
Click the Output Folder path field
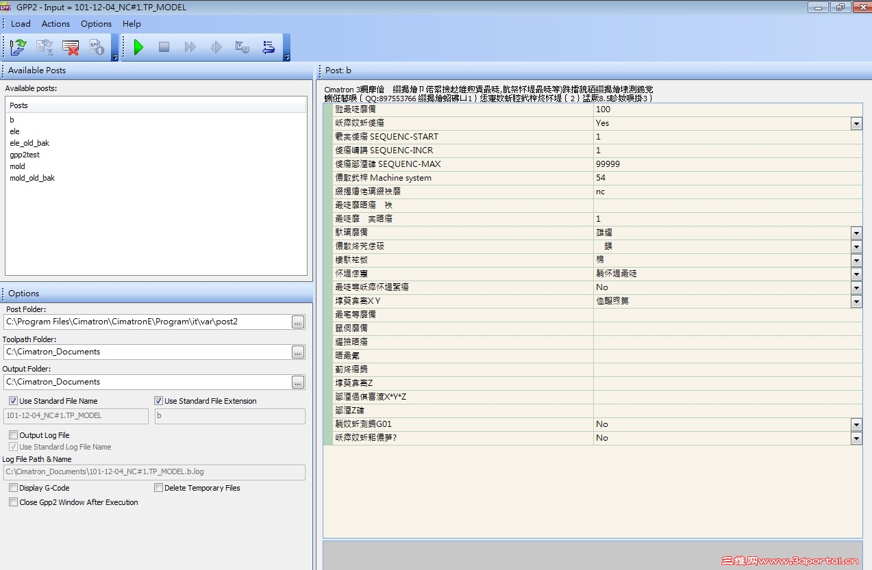[147, 382]
